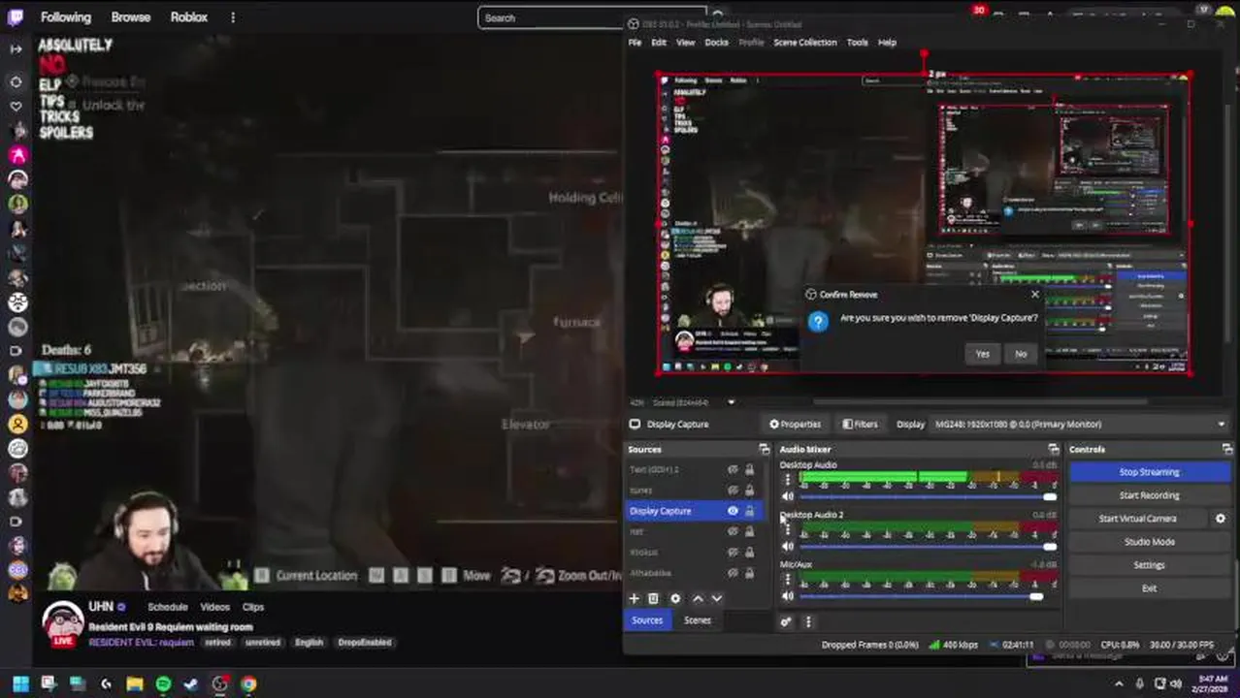
Task: Mute Mic/Aux speaker icon
Action: pos(788,596)
